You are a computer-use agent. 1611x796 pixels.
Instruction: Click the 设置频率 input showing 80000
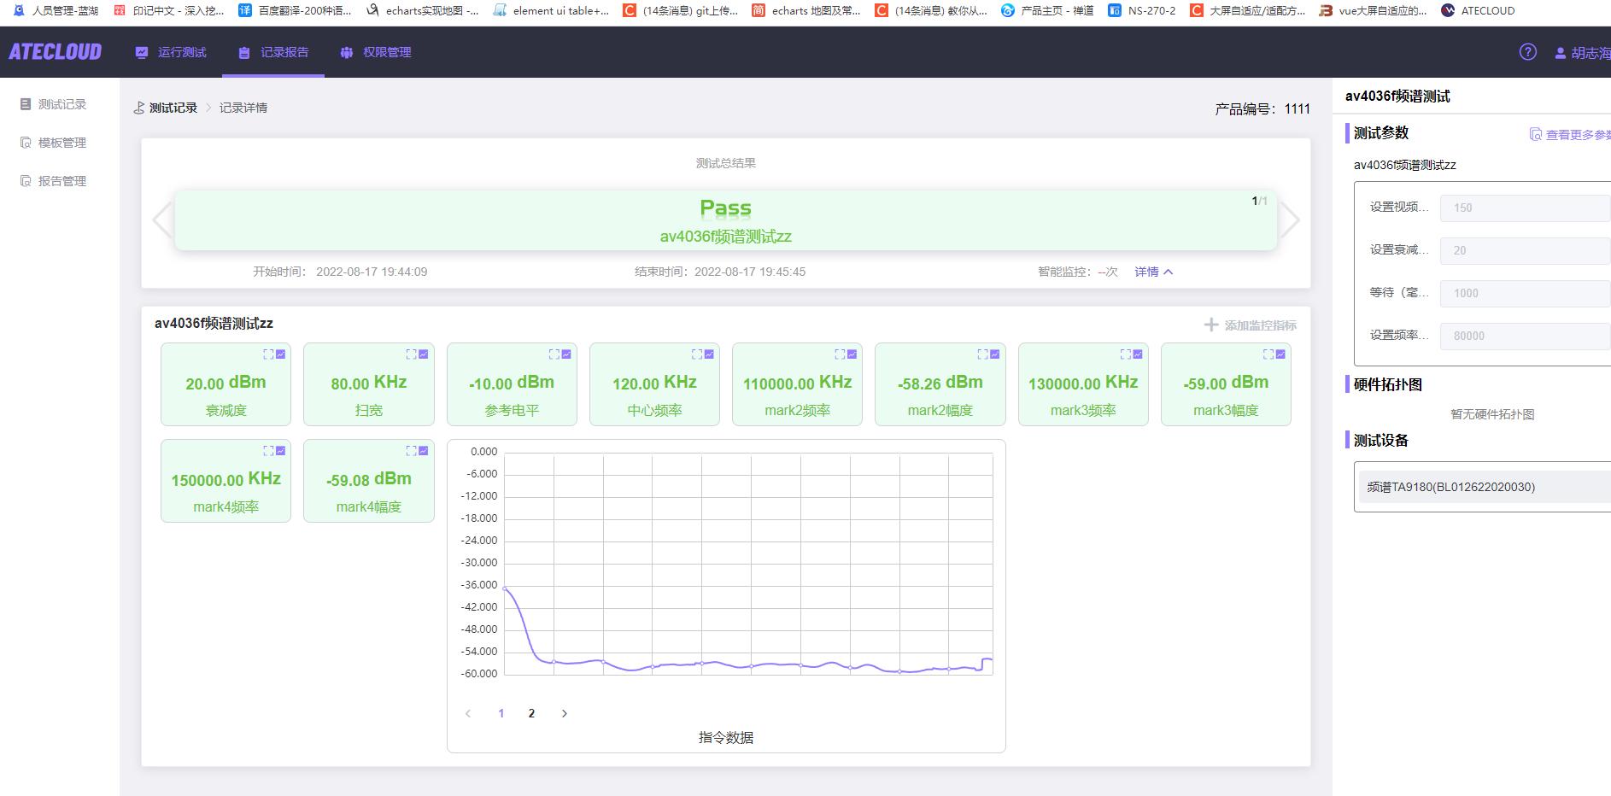(1524, 336)
